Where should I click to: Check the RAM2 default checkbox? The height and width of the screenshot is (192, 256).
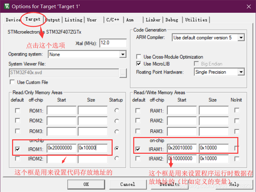(x=138, y=121)
